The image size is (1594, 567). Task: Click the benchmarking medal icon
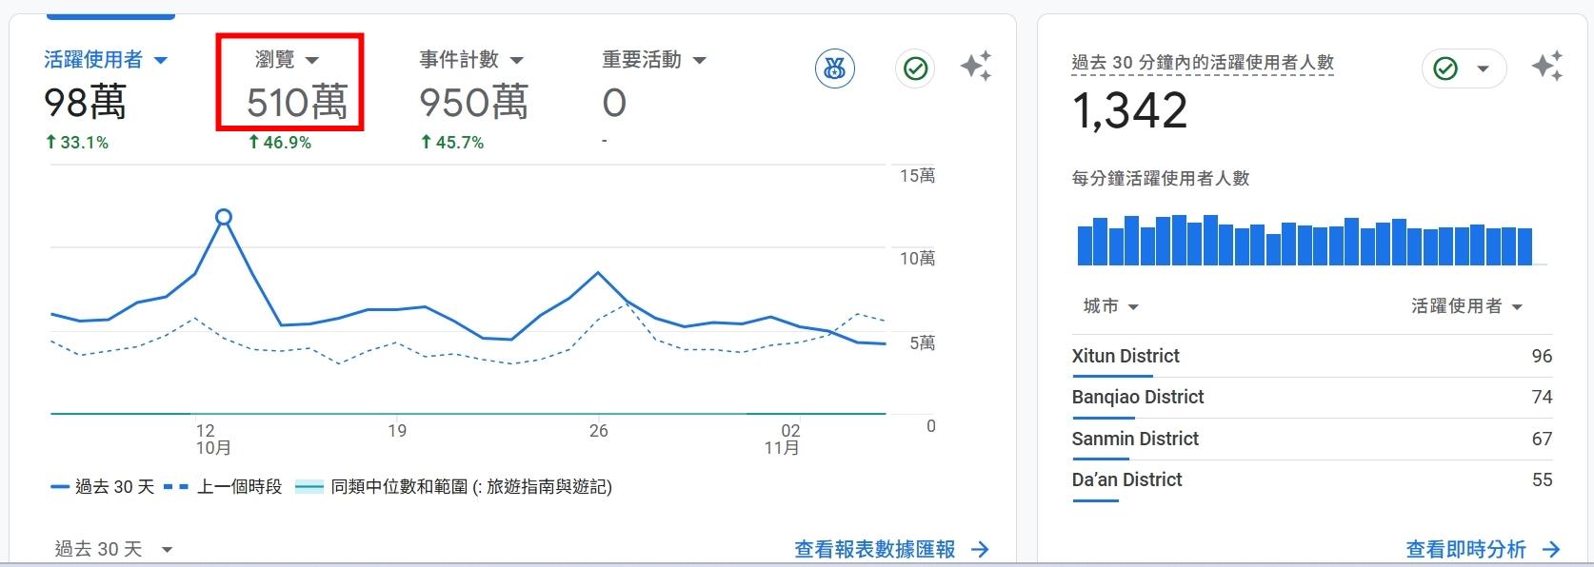(x=835, y=68)
